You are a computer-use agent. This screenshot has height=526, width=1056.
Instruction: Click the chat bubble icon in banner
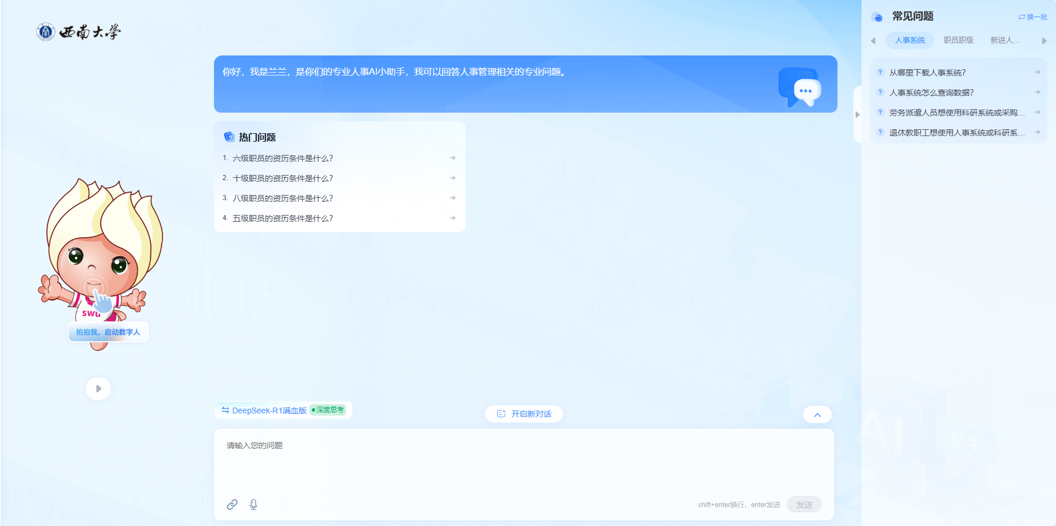(800, 87)
